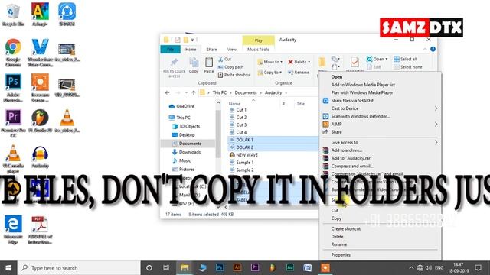Choose Add to Windows Media Player list
This screenshot has width=490, height=275.
coord(363,85)
